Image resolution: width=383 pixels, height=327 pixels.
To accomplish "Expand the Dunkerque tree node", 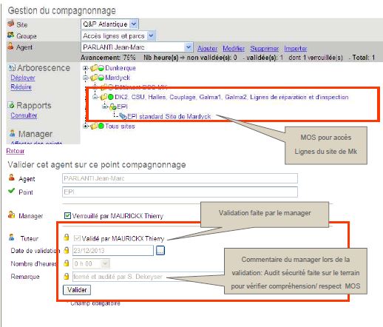I will click(85, 68).
